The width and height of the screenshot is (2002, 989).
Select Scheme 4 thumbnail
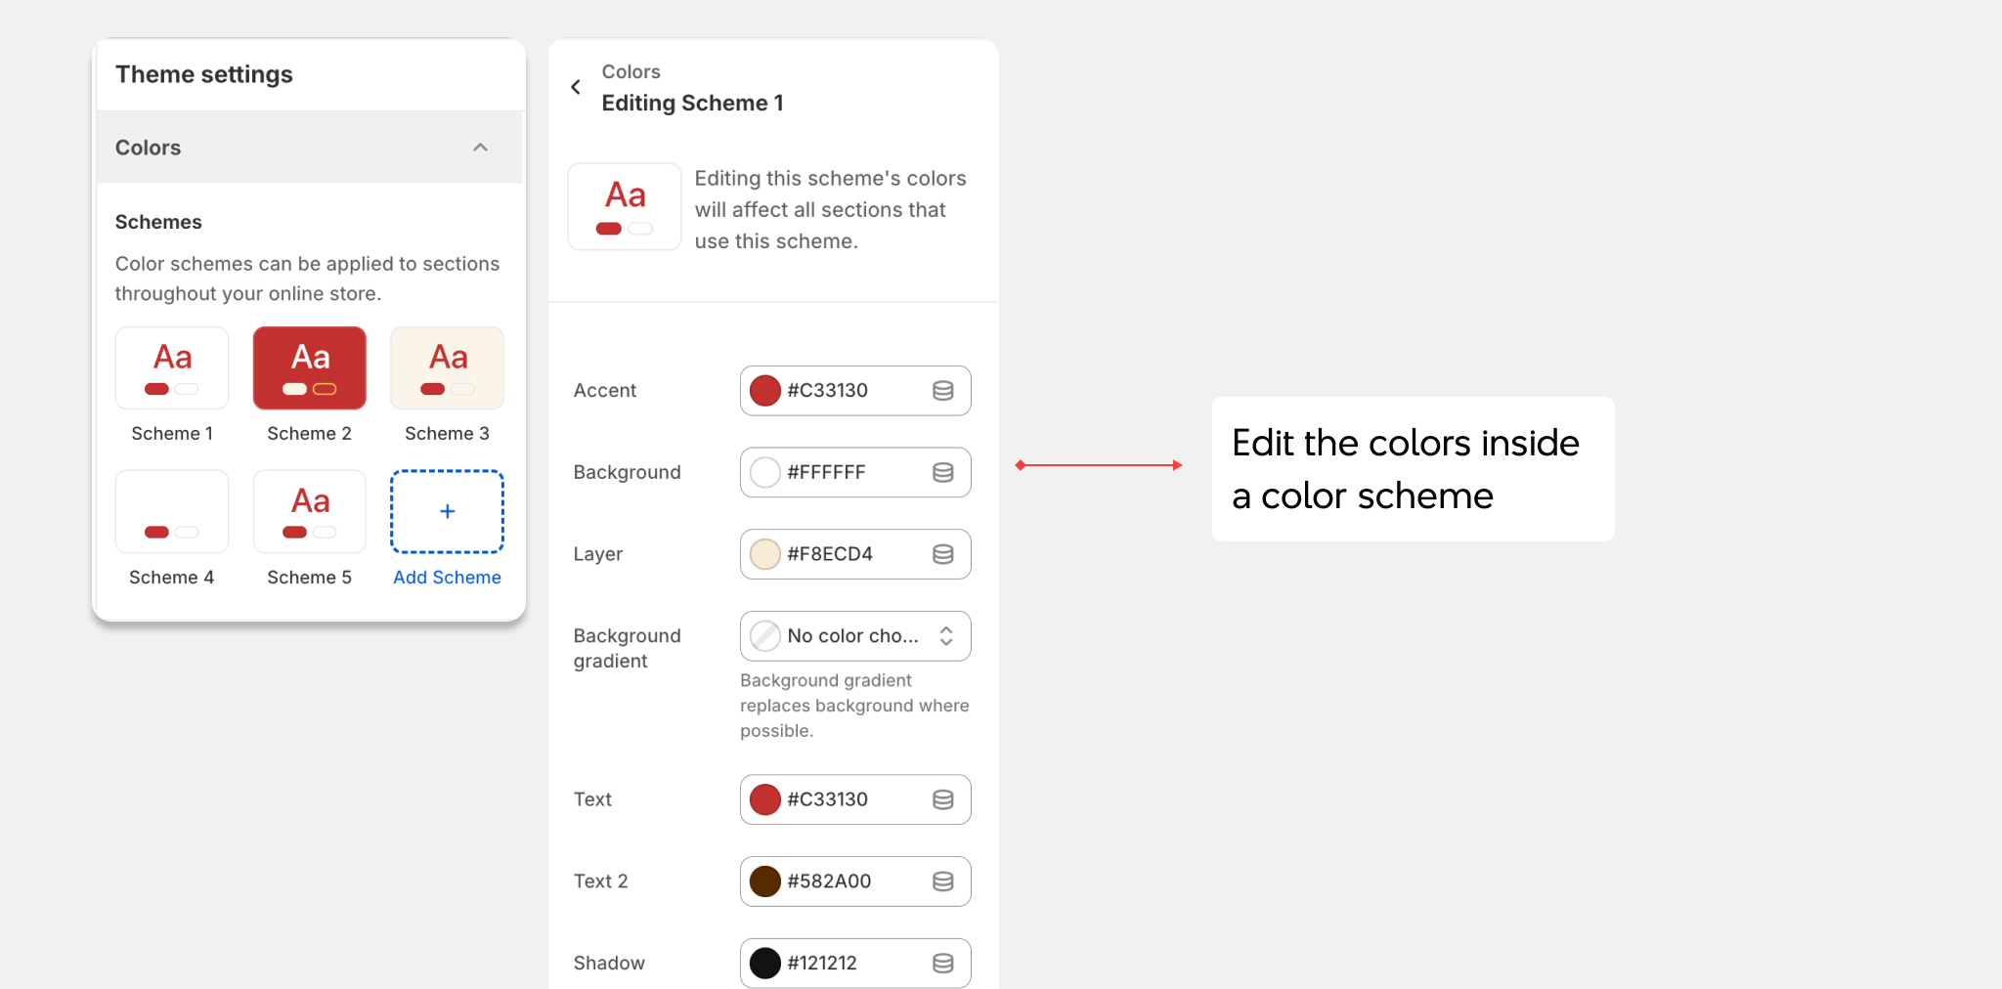pyautogui.click(x=172, y=512)
